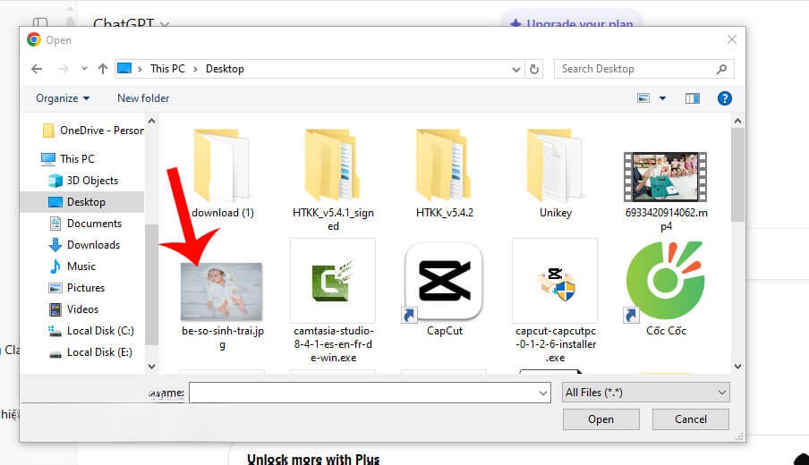Open the All Files (*.*) type dropdown
This screenshot has width=809, height=465.
[x=645, y=393]
